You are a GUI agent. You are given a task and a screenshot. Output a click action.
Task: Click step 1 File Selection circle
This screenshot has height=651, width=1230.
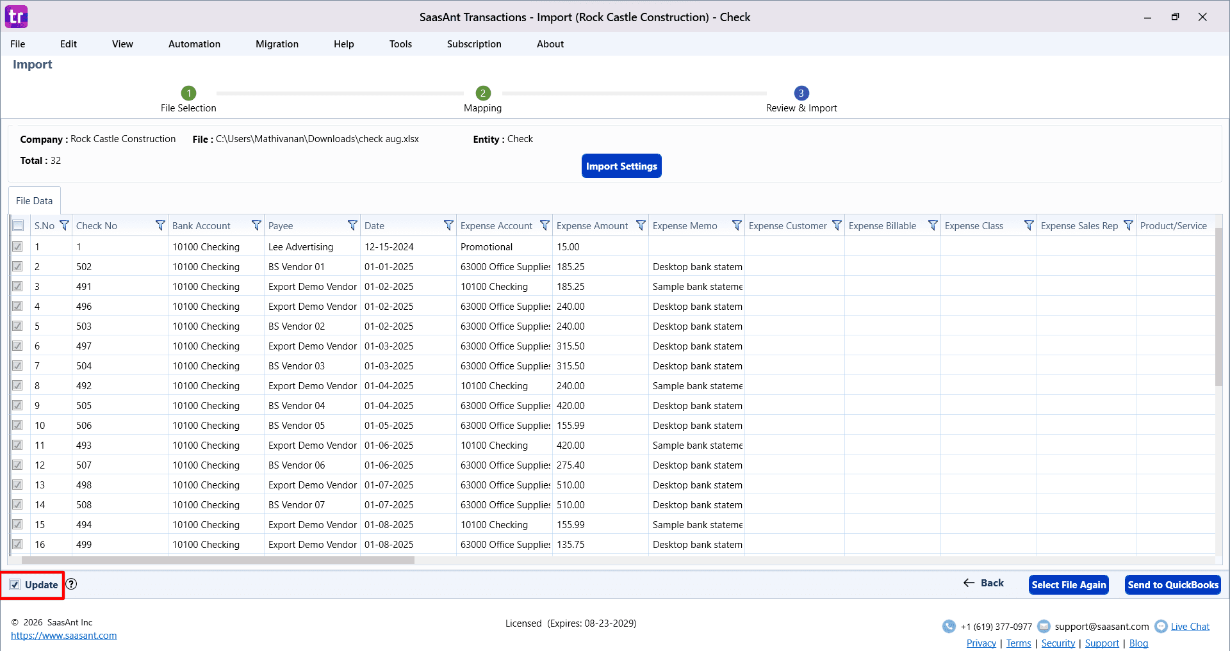tap(188, 93)
